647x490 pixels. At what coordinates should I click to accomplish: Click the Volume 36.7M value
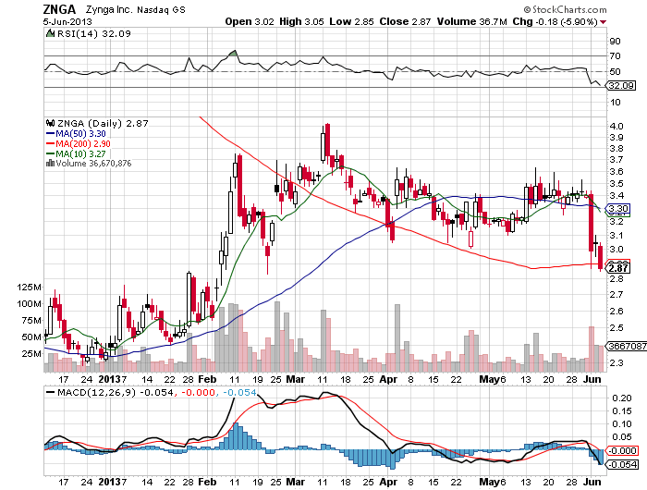click(471, 21)
